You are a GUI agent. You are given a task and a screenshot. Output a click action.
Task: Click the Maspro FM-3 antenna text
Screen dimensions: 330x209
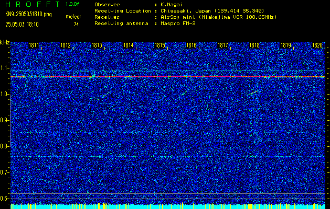[x=178, y=24]
